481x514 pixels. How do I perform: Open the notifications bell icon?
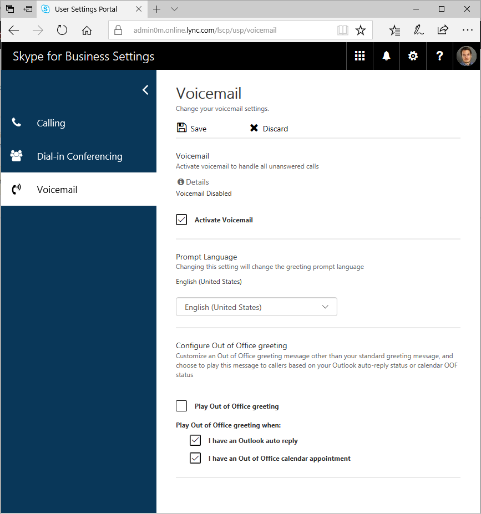tap(386, 55)
